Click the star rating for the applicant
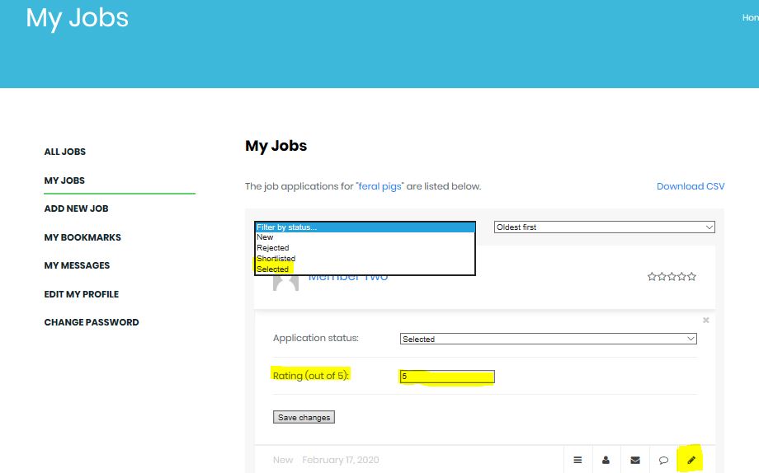This screenshot has width=759, height=473. coord(672,277)
